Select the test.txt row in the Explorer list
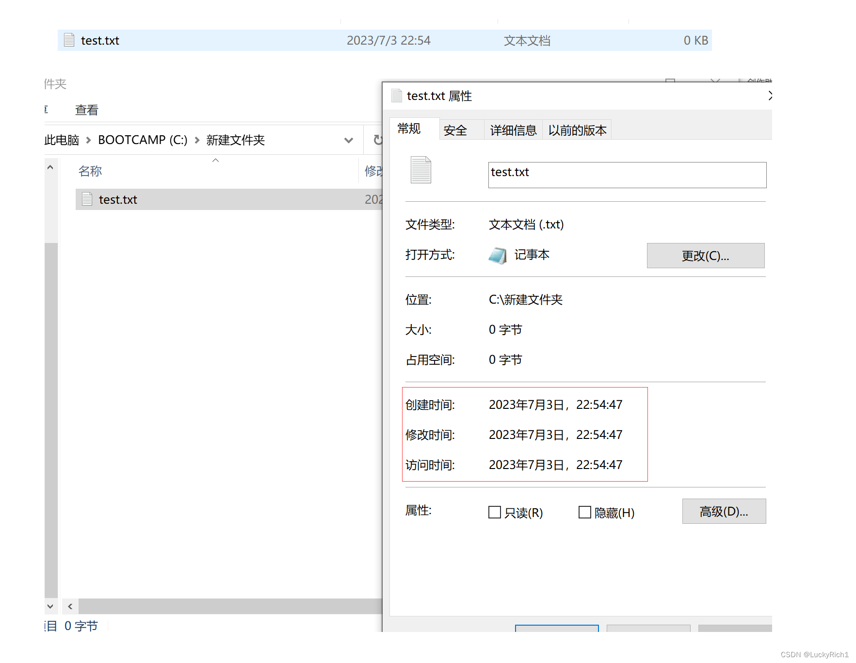Image resolution: width=856 pixels, height=663 pixels. (229, 199)
